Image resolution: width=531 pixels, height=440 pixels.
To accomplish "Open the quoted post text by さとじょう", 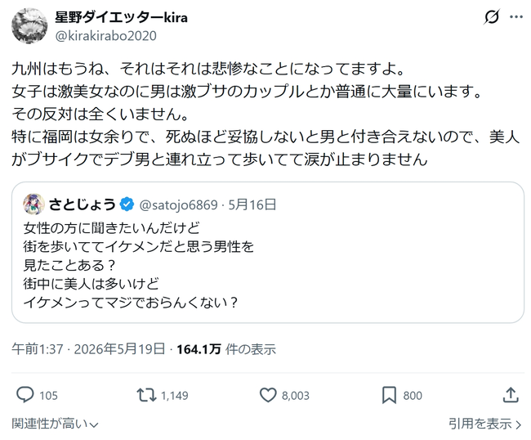I will (138, 265).
